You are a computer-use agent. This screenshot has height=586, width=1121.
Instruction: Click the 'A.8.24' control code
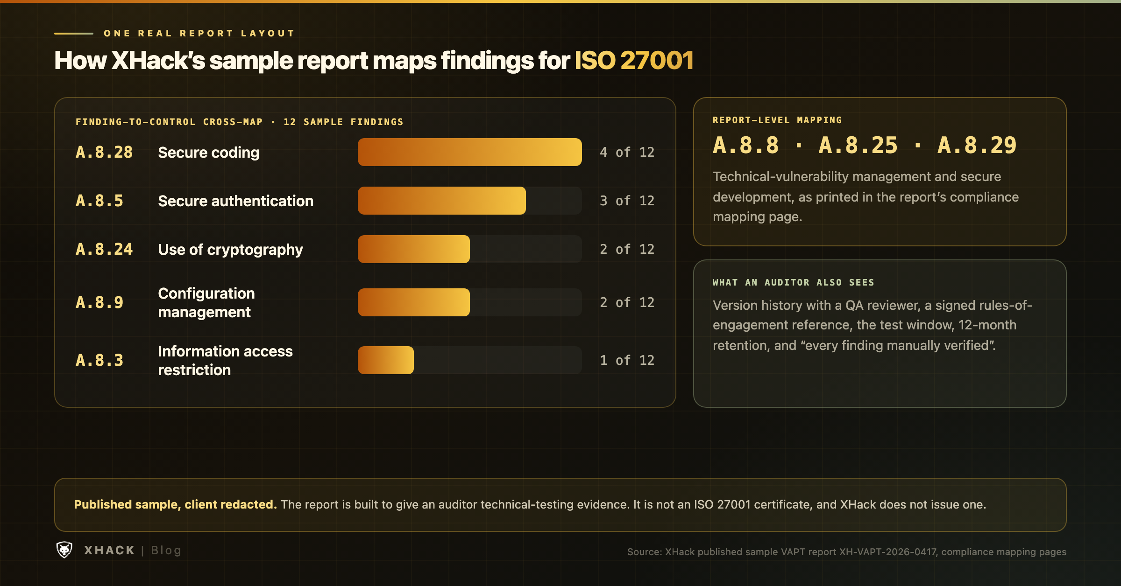click(104, 249)
